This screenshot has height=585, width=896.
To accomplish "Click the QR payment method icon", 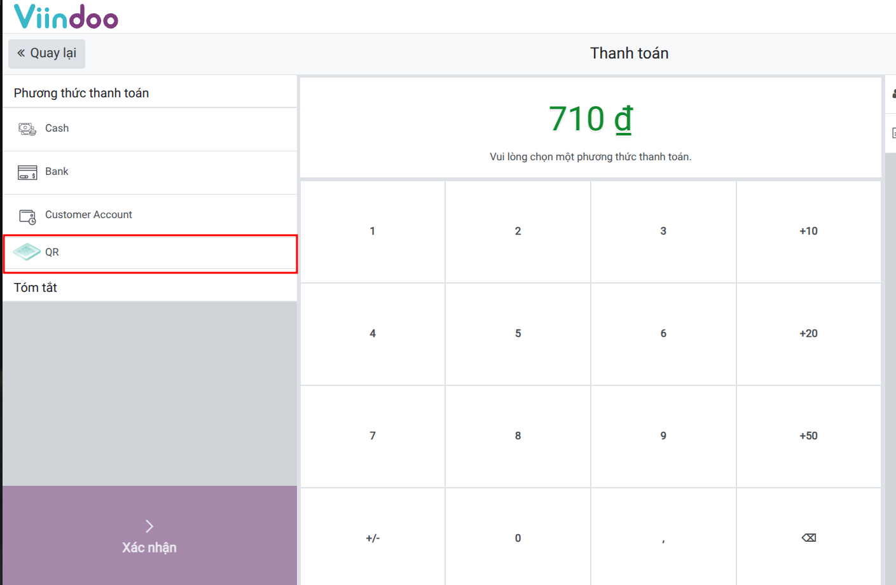I will click(27, 252).
